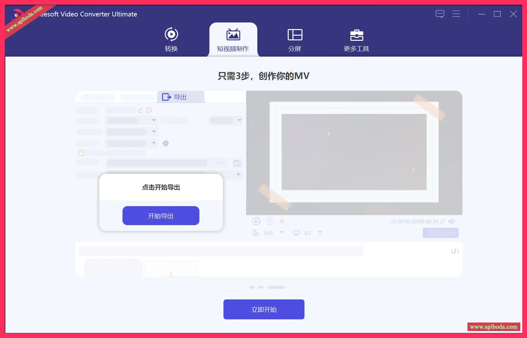Image resolution: width=527 pixels, height=338 pixels.
Task: Expand the 16:9 aspect ratio dropdown
Action: click(x=282, y=232)
